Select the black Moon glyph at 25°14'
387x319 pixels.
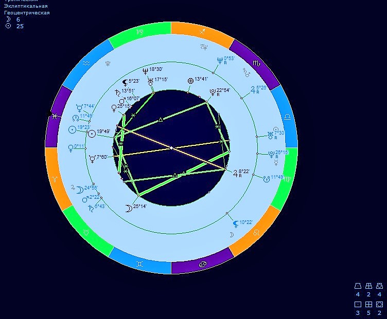point(129,209)
